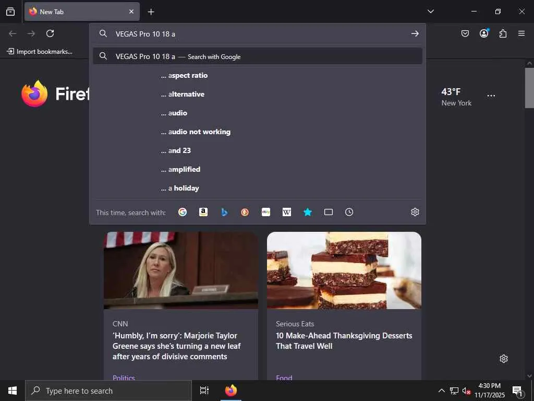Search this time with Google
This screenshot has width=534, height=401.
tap(183, 212)
